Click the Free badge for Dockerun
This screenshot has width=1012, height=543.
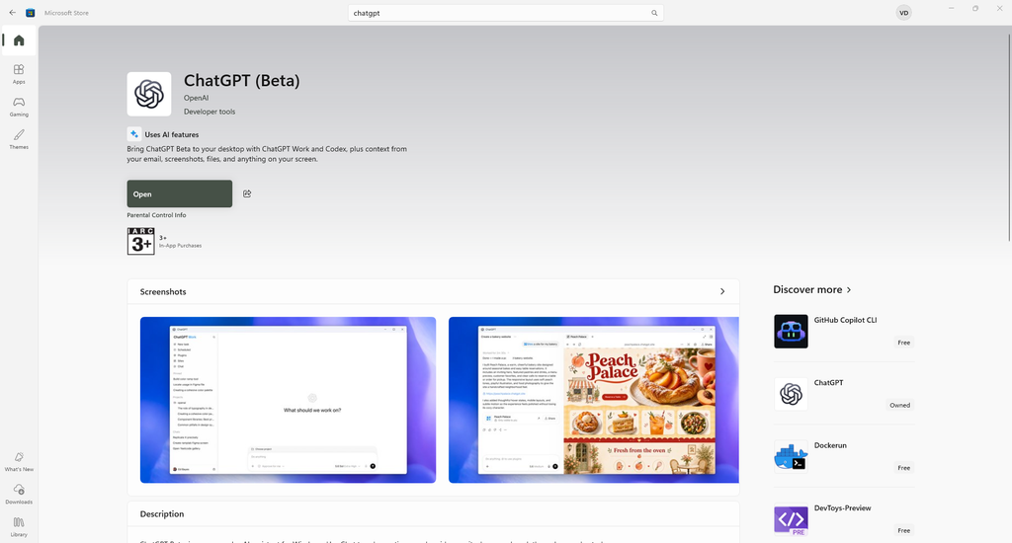tap(903, 468)
